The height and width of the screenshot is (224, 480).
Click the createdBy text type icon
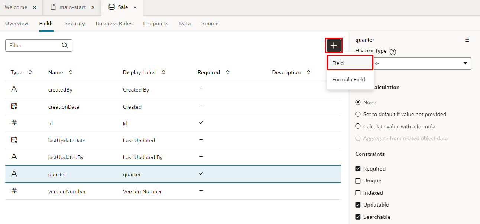click(x=14, y=89)
